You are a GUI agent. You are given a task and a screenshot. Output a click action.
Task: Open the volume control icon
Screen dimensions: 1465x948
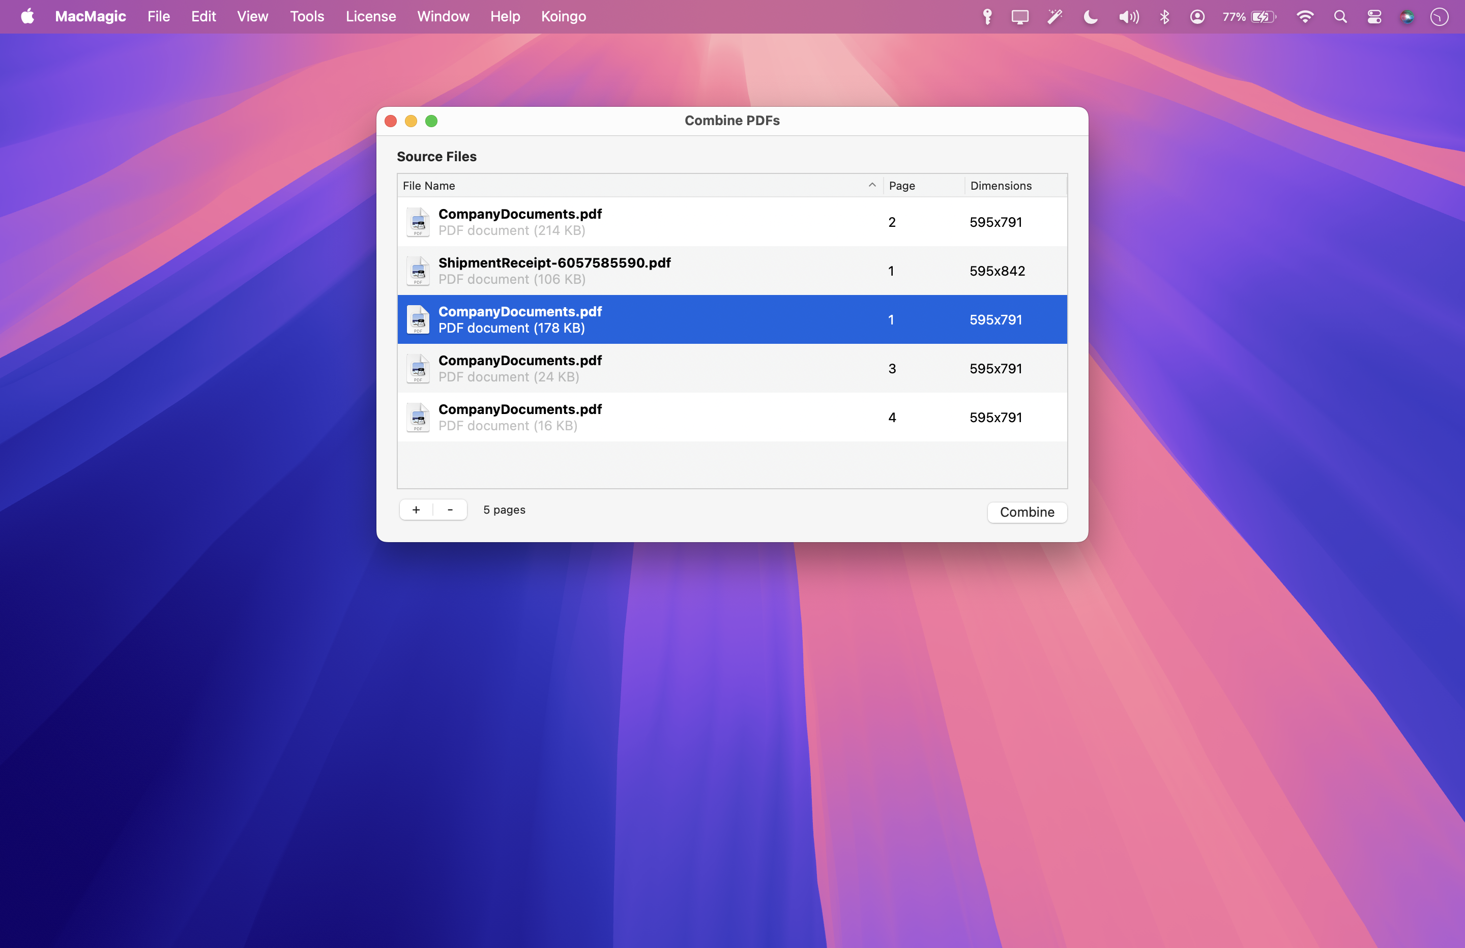(x=1128, y=17)
